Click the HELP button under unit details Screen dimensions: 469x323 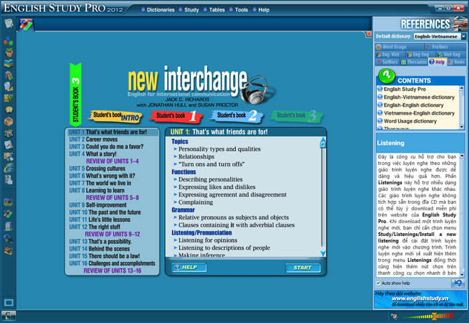coord(189,267)
